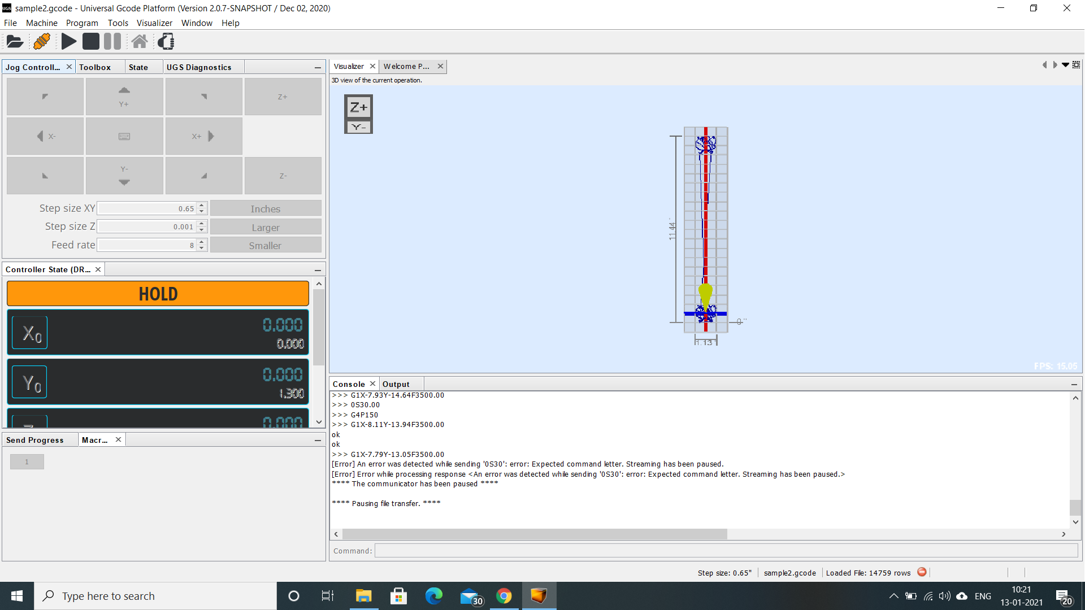
Task: Jog Y- down arrow button
Action: click(124, 176)
